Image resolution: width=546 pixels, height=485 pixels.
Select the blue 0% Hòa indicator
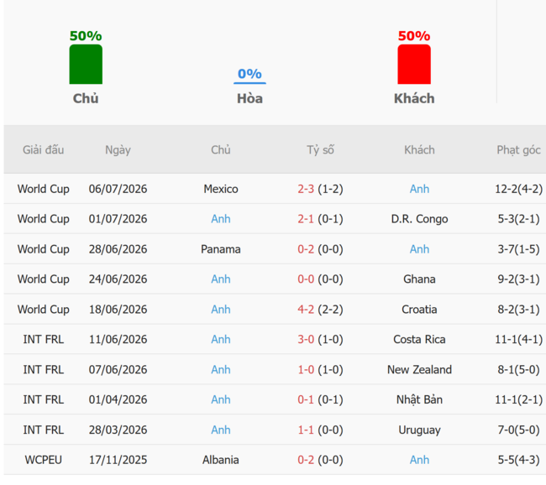coord(249,76)
